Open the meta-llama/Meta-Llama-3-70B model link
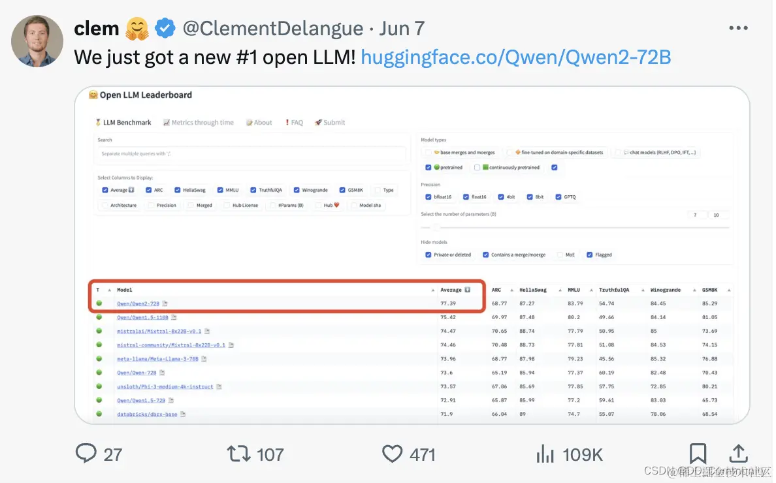Screen dimensions: 776x483 (157, 359)
